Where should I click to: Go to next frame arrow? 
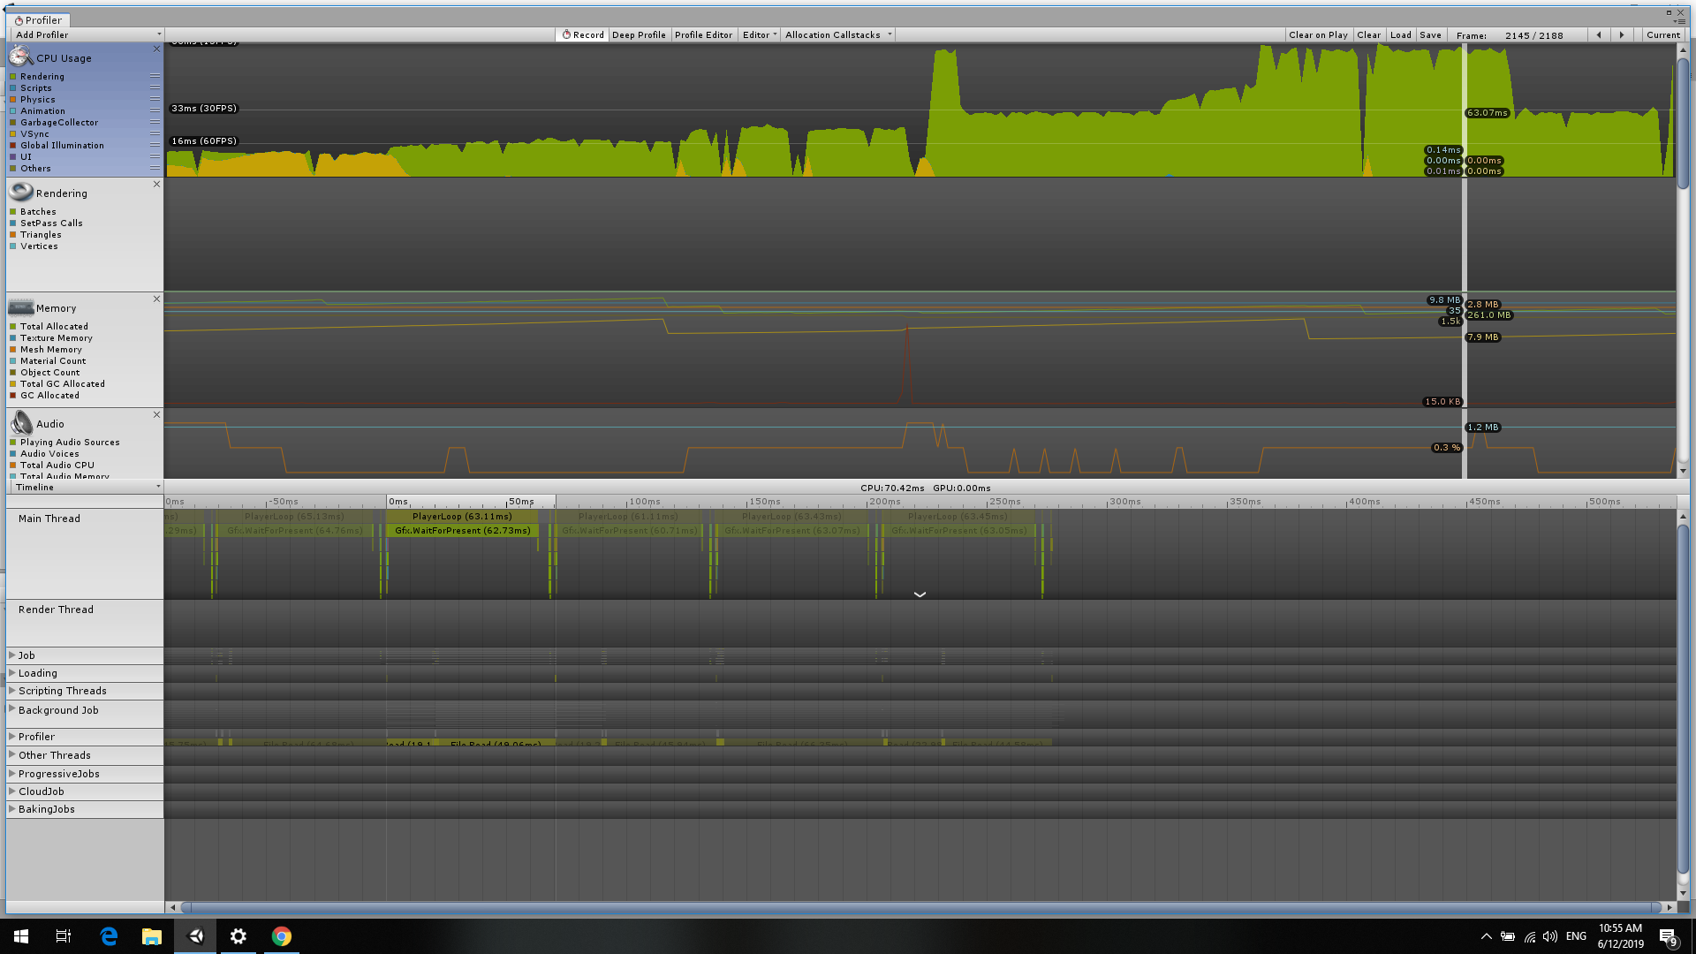pos(1622,35)
